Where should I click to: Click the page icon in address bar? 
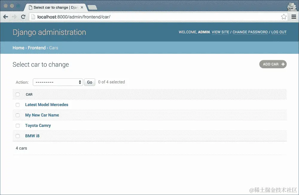click(33, 17)
